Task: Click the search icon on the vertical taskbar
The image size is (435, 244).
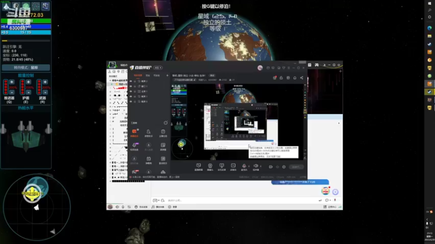Action: 430,10
